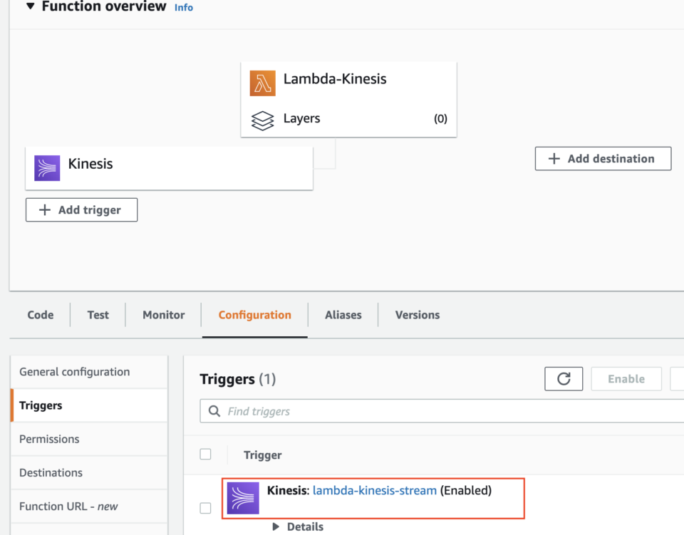Open the Layers section via its stacked icon

(x=263, y=118)
